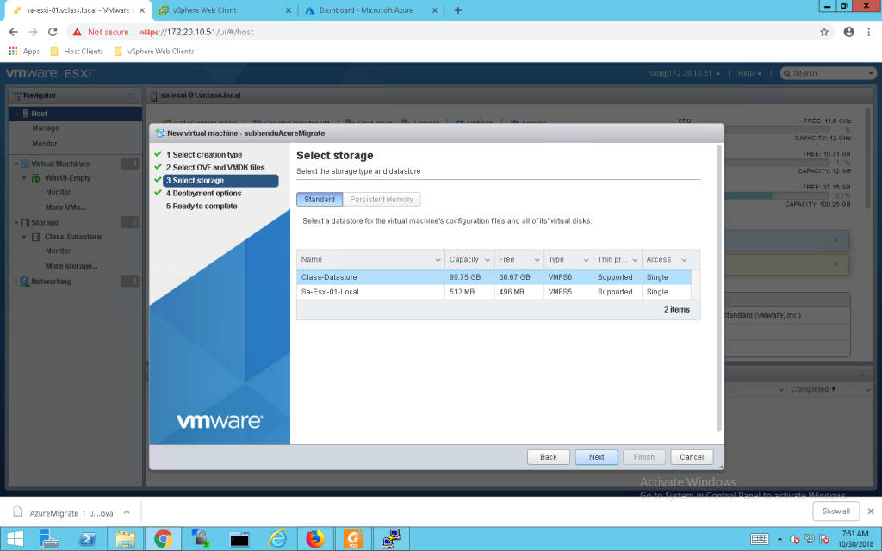
Task: Minimize the Navigator panel using its square icon
Action: click(132, 96)
